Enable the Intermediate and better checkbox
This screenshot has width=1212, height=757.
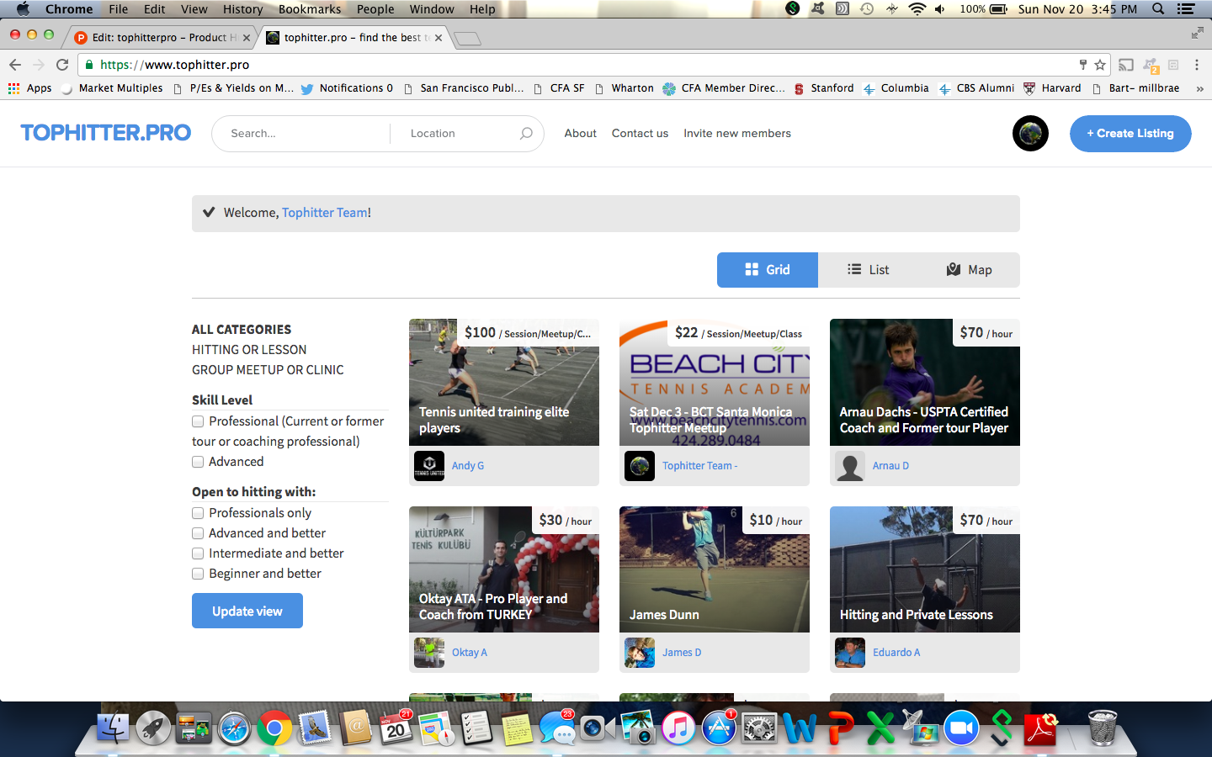click(x=198, y=553)
